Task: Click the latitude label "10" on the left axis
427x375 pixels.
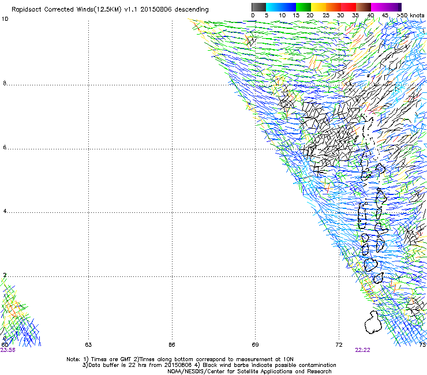Action: [5, 19]
